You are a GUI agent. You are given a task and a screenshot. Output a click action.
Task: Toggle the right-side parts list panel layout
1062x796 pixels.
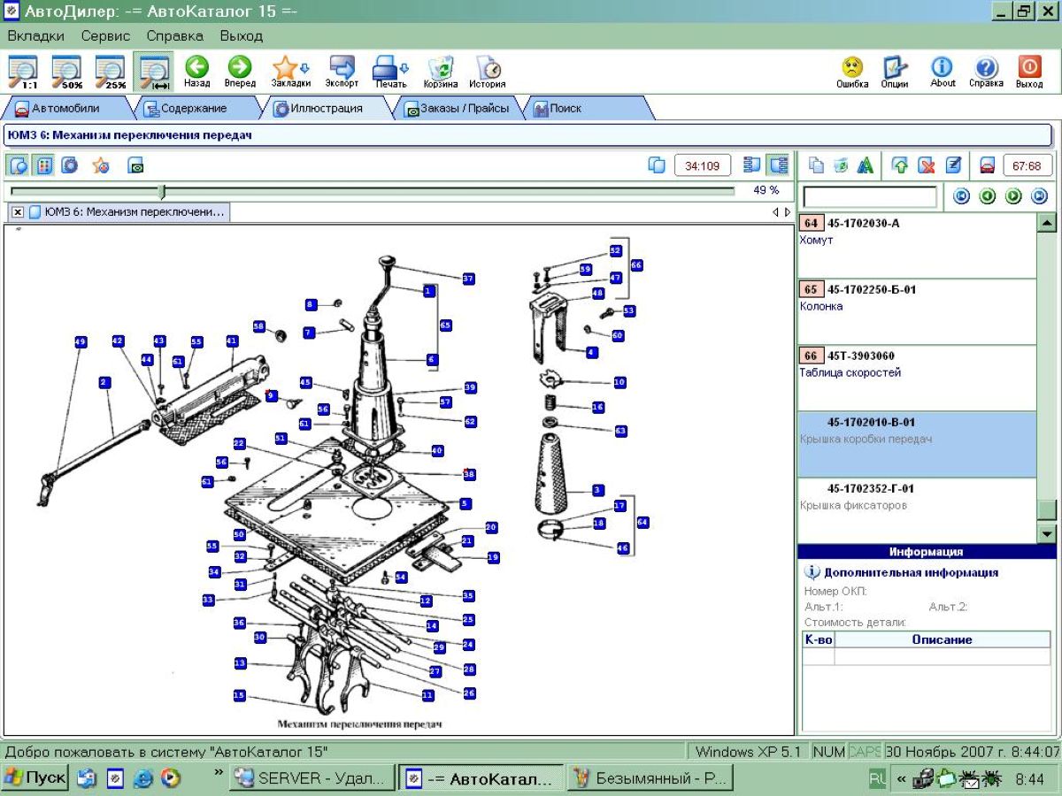[x=779, y=165]
